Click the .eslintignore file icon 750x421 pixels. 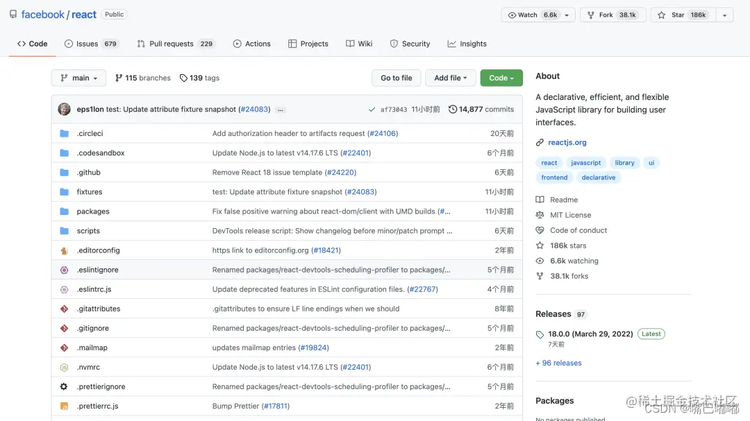(x=64, y=270)
